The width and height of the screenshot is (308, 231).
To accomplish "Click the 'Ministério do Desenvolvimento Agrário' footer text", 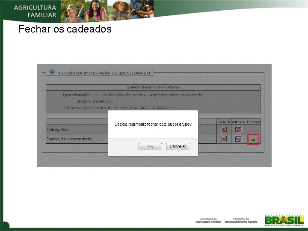I will point(241,220).
